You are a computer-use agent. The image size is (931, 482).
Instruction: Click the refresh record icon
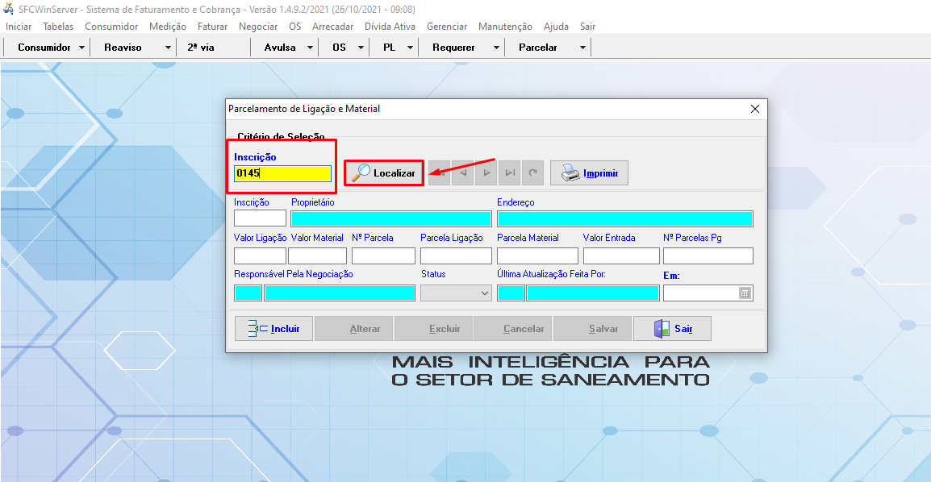532,173
